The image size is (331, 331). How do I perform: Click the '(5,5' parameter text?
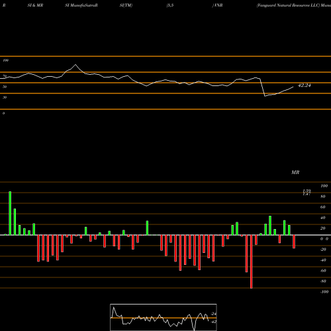click(170, 5)
